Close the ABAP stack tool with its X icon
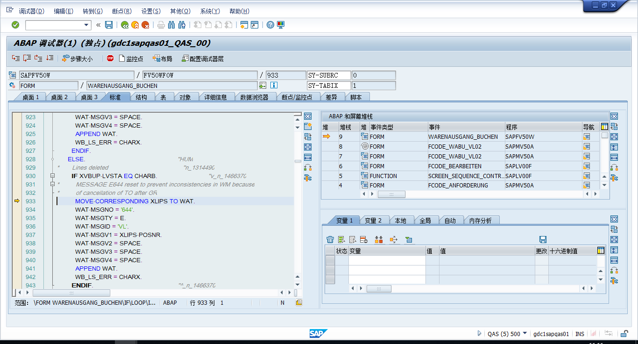Viewport: 638px width, 344px height. 614,116
